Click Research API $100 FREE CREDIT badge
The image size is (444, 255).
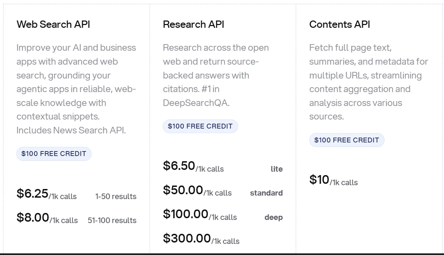(x=200, y=126)
